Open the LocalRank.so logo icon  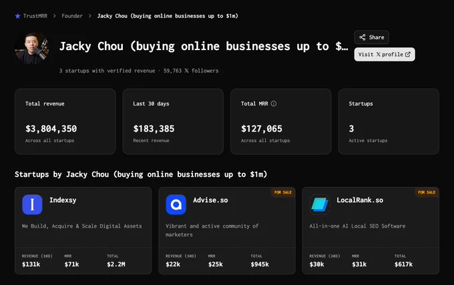pyautogui.click(x=320, y=204)
